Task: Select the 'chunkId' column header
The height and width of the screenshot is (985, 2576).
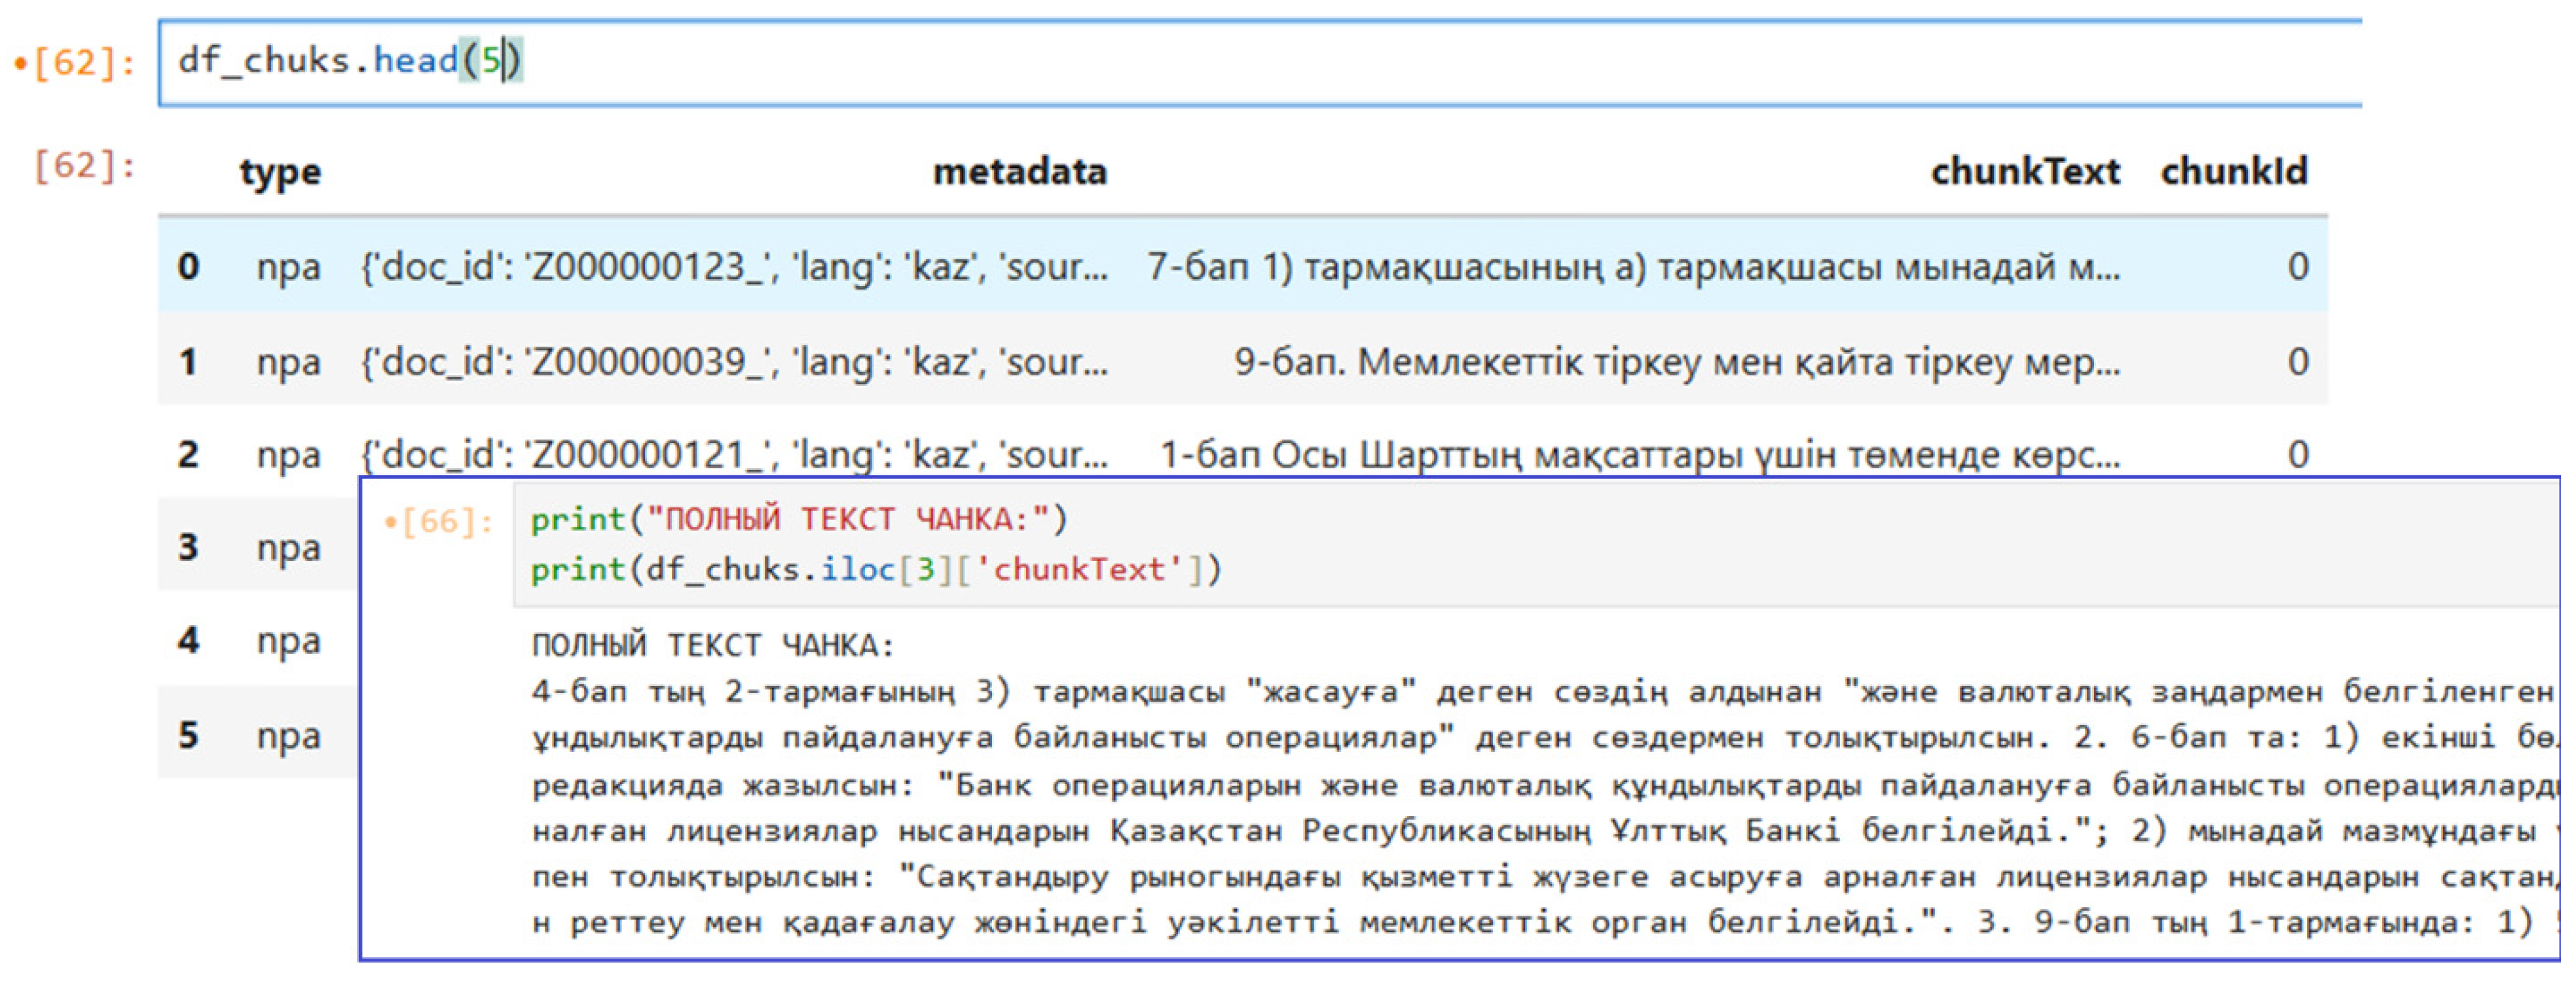Action: coord(2234,172)
